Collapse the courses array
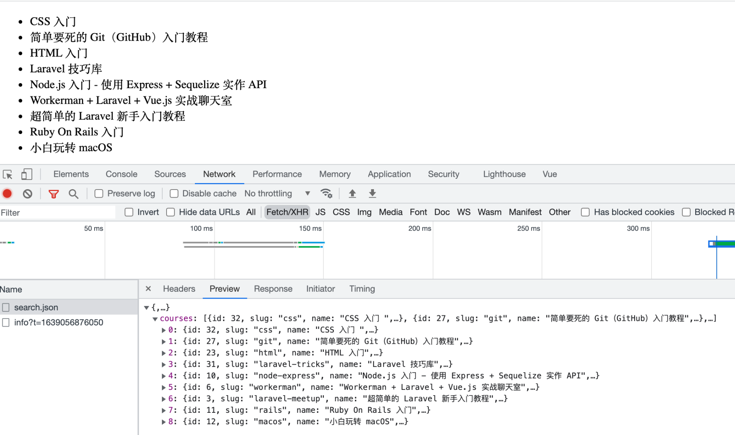 (x=155, y=318)
